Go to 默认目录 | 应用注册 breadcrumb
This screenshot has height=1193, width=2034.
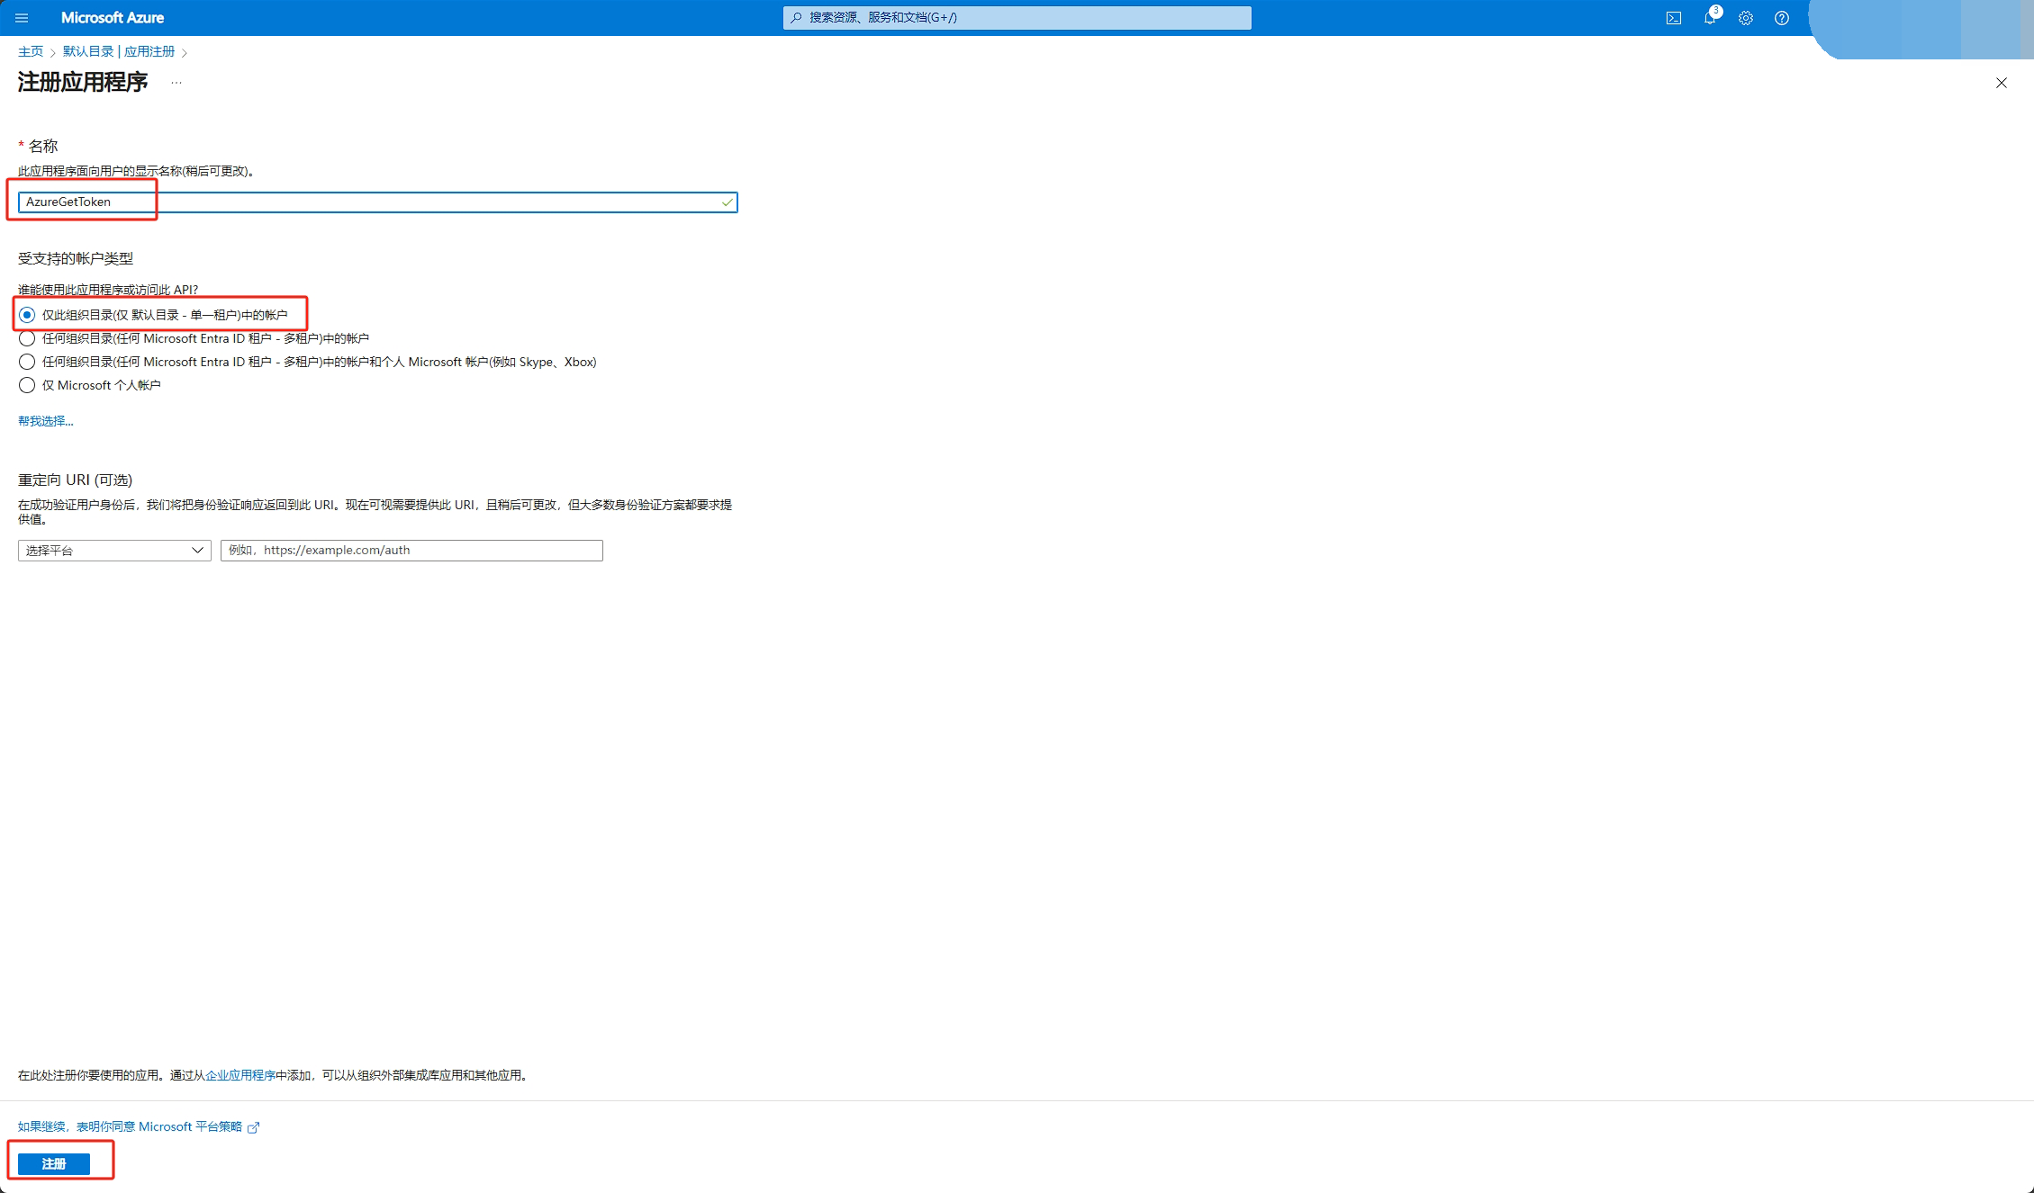pos(119,51)
